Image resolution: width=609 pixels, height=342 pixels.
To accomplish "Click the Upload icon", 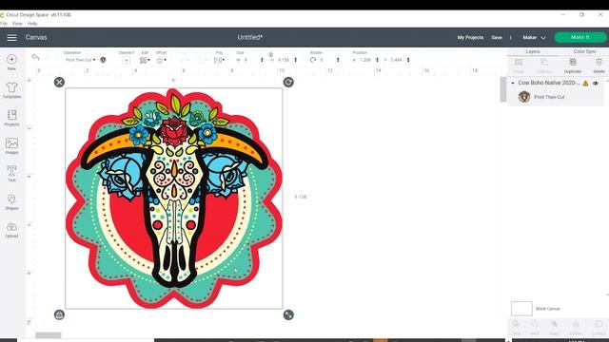I will tap(11, 227).
